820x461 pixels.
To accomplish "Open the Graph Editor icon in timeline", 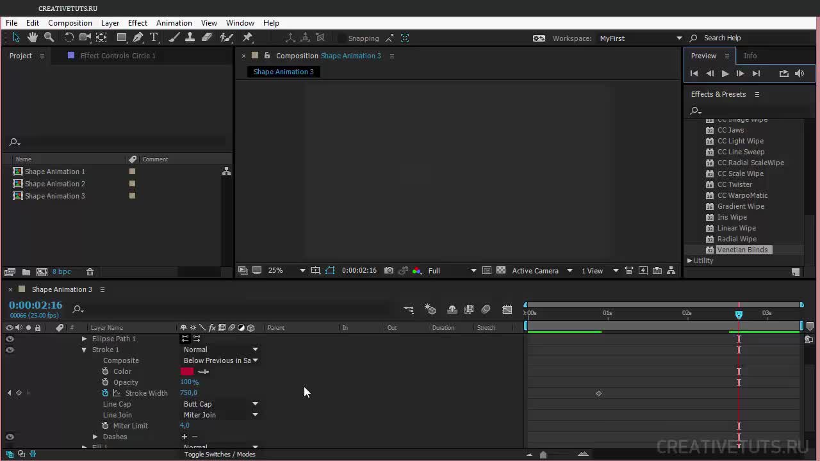I will coord(507,310).
